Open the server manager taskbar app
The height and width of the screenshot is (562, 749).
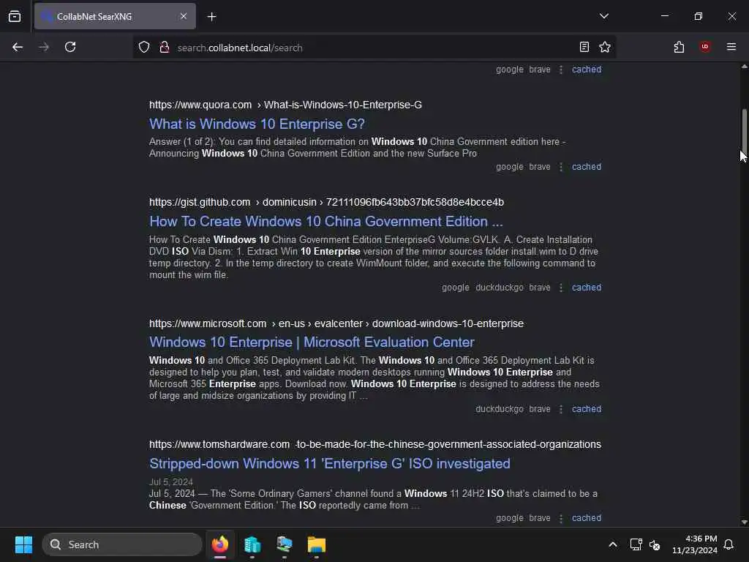[252, 544]
